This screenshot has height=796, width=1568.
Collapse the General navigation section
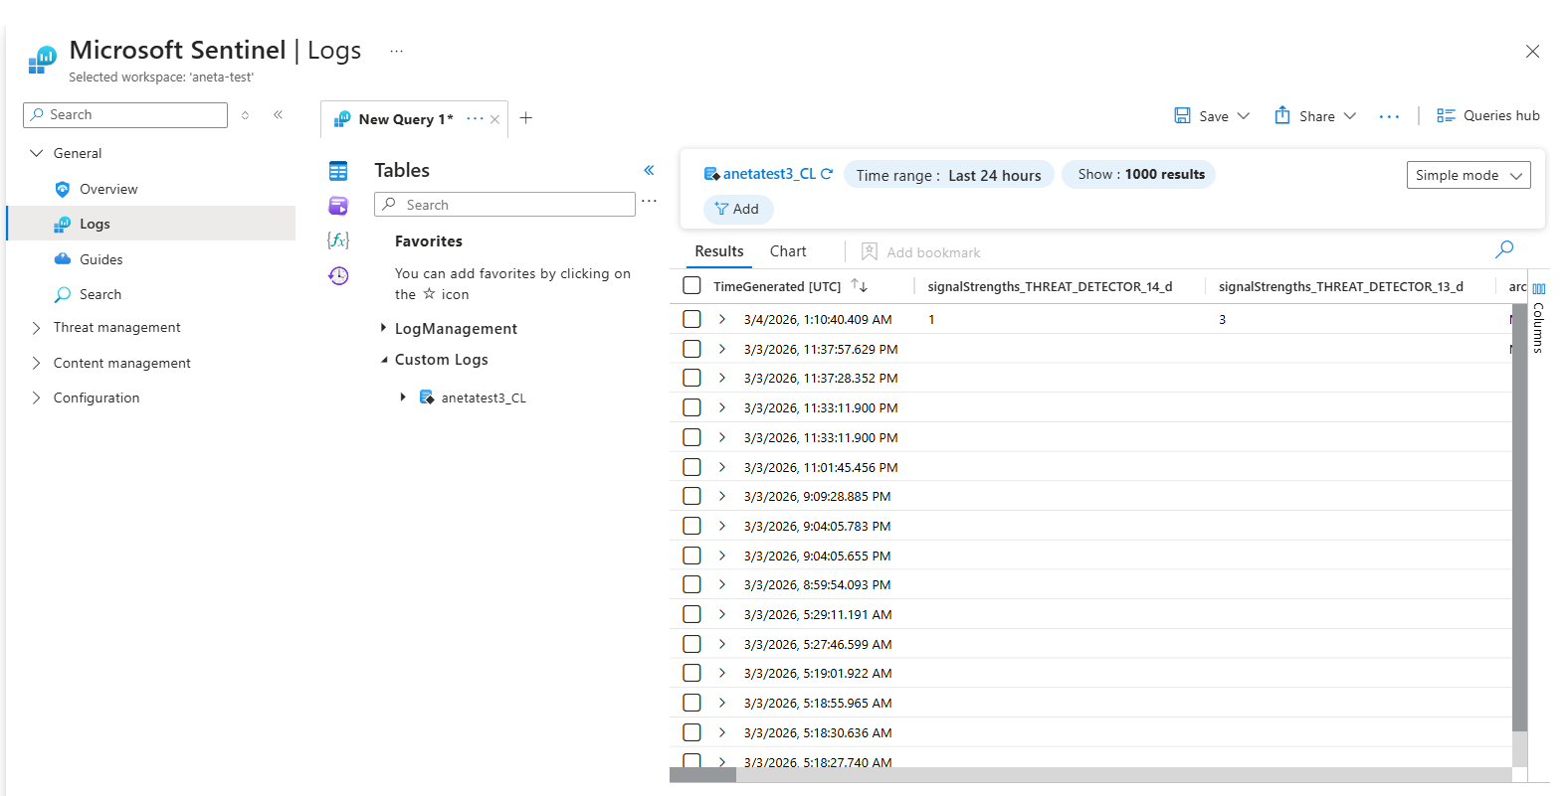pyautogui.click(x=37, y=153)
